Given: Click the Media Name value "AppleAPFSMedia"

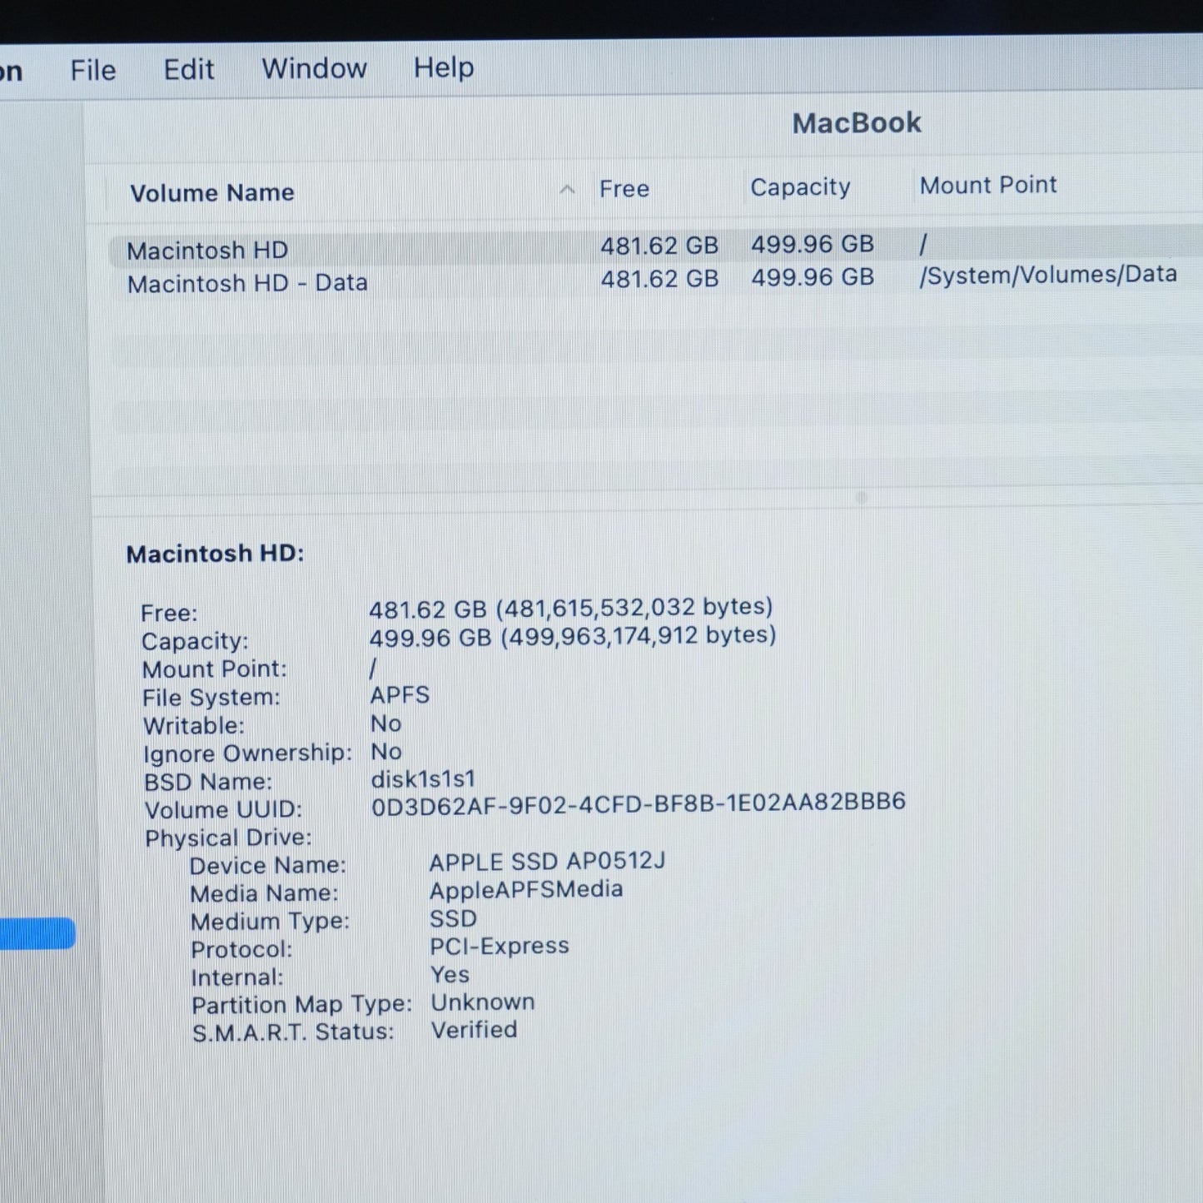Looking at the screenshot, I should coord(526,890).
